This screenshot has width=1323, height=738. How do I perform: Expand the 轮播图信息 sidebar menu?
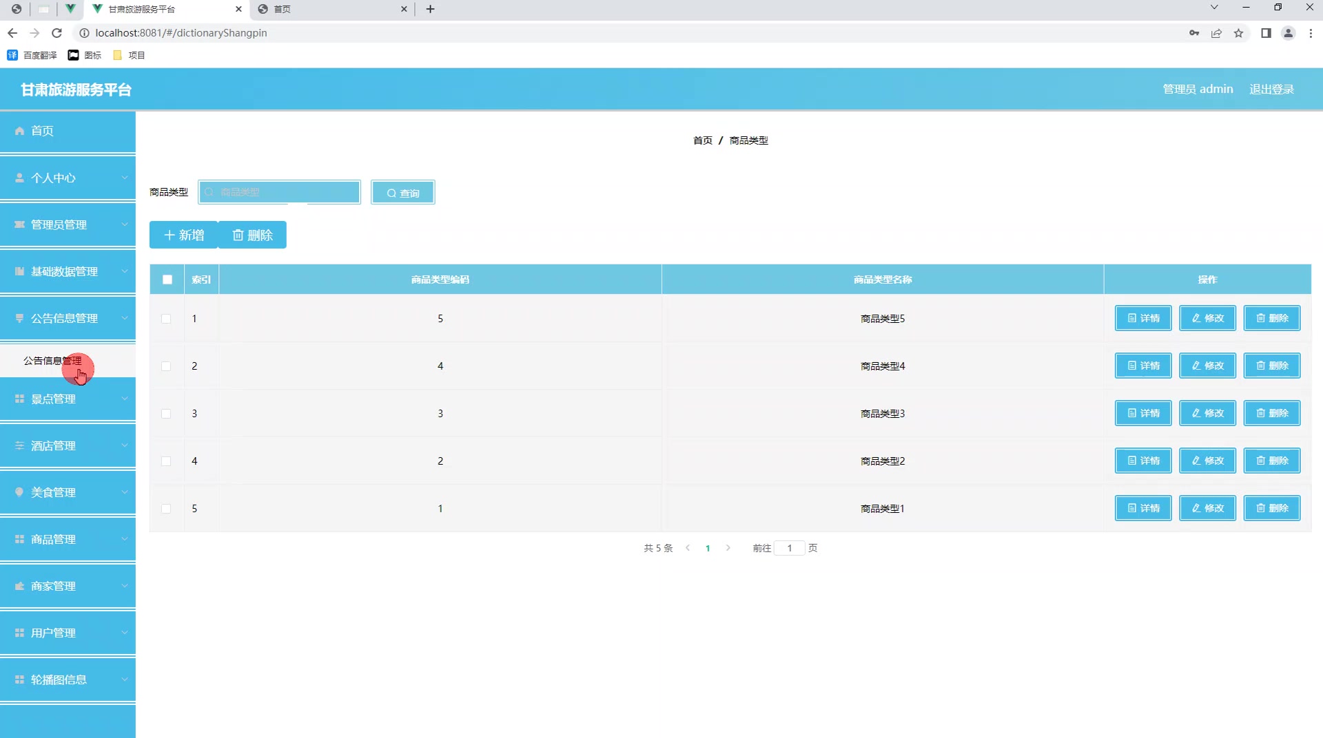[x=68, y=679]
